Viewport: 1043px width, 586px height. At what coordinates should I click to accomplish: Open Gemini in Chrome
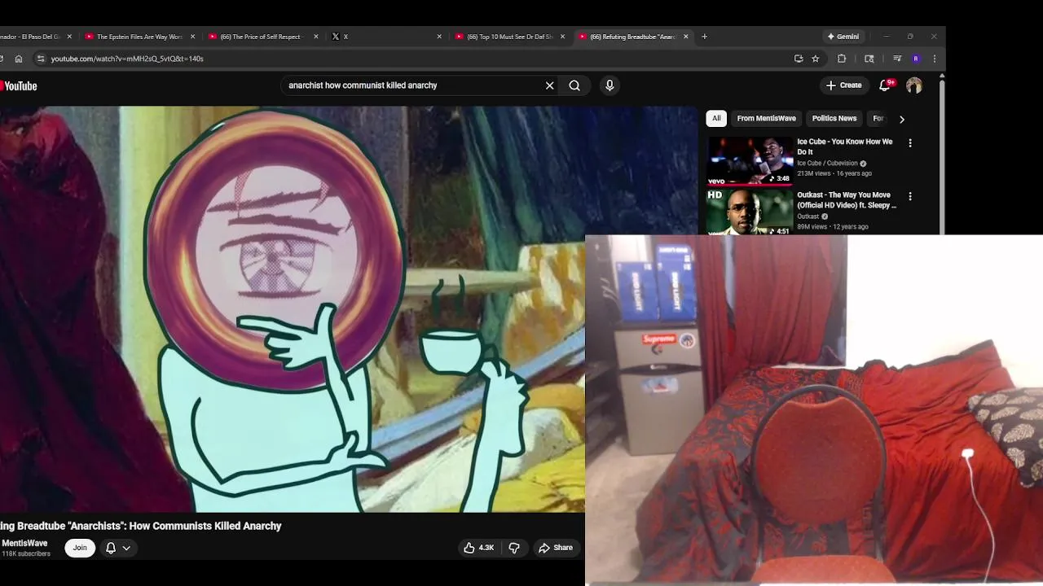click(843, 37)
